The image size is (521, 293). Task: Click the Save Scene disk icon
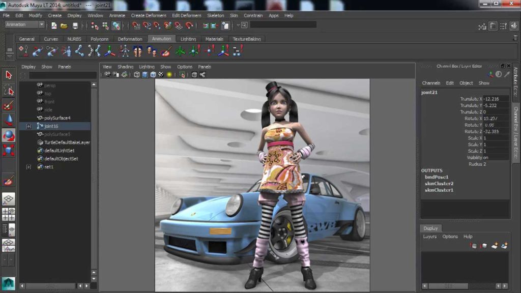coord(75,25)
